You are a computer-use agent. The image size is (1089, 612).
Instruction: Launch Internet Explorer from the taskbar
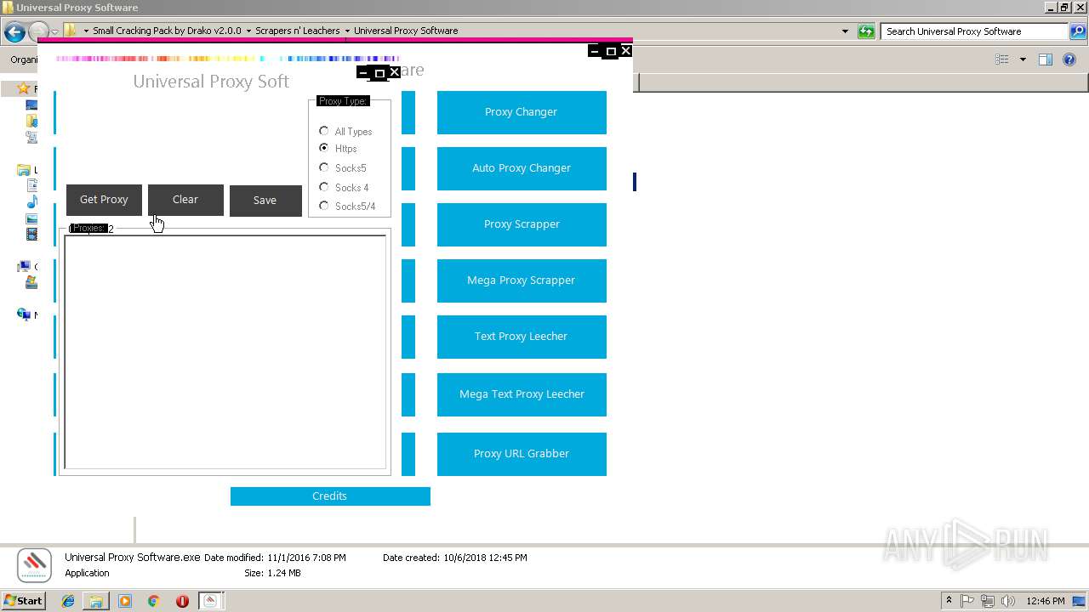[68, 601]
